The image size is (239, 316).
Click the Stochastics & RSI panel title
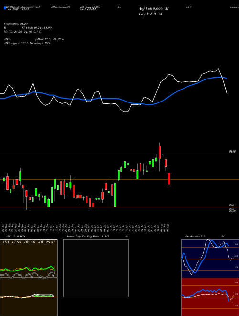[205, 237]
